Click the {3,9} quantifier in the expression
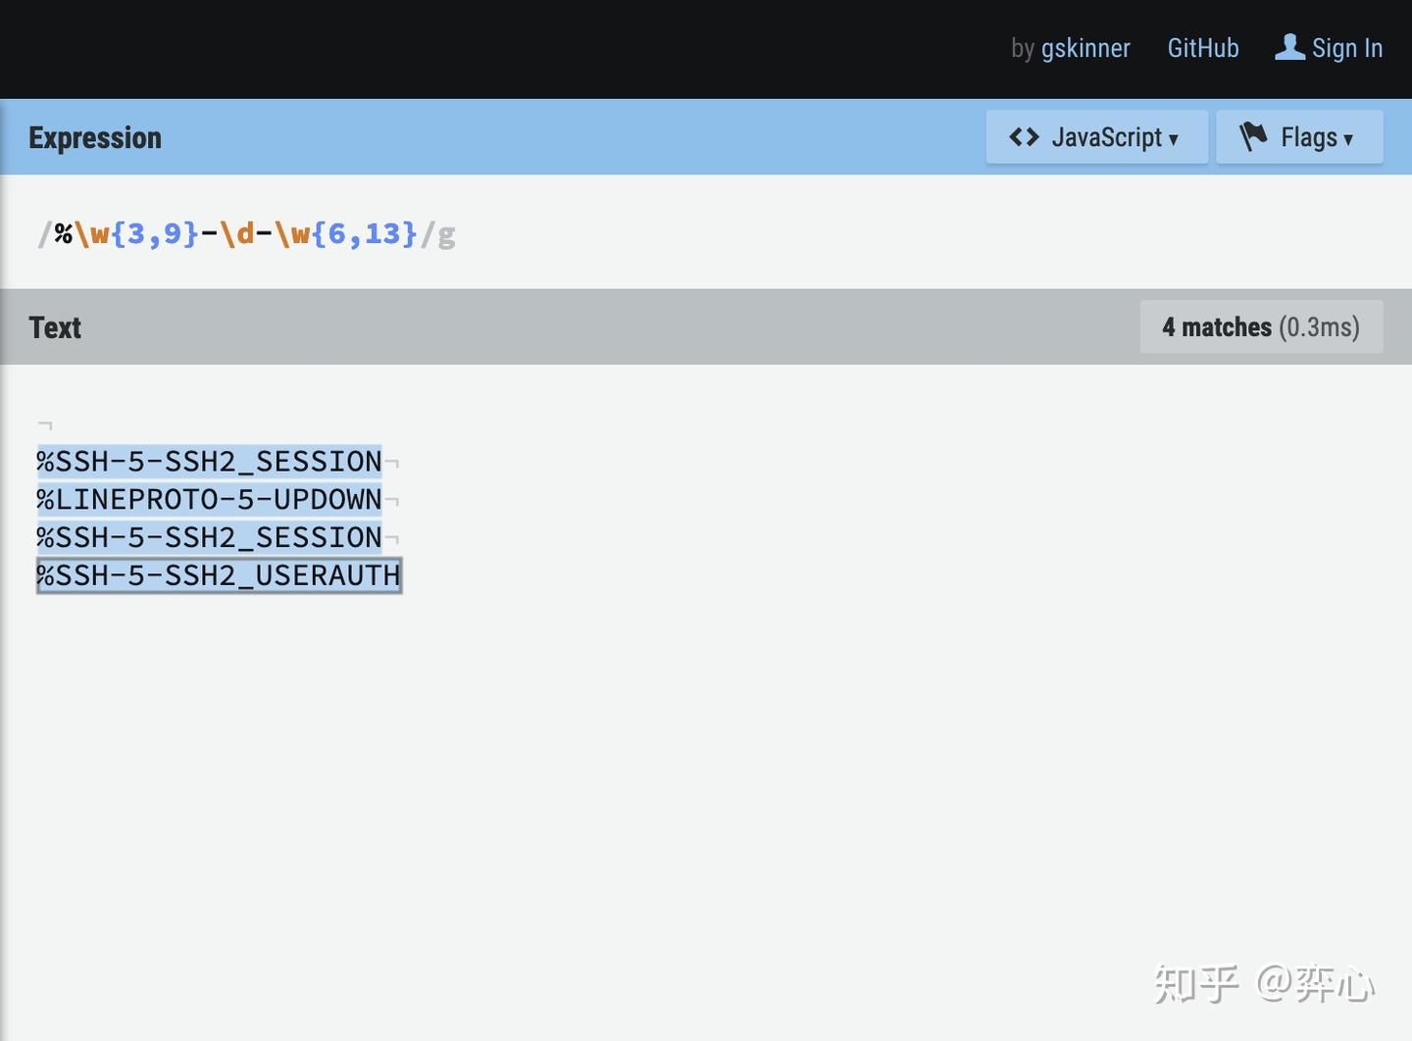 click(155, 233)
